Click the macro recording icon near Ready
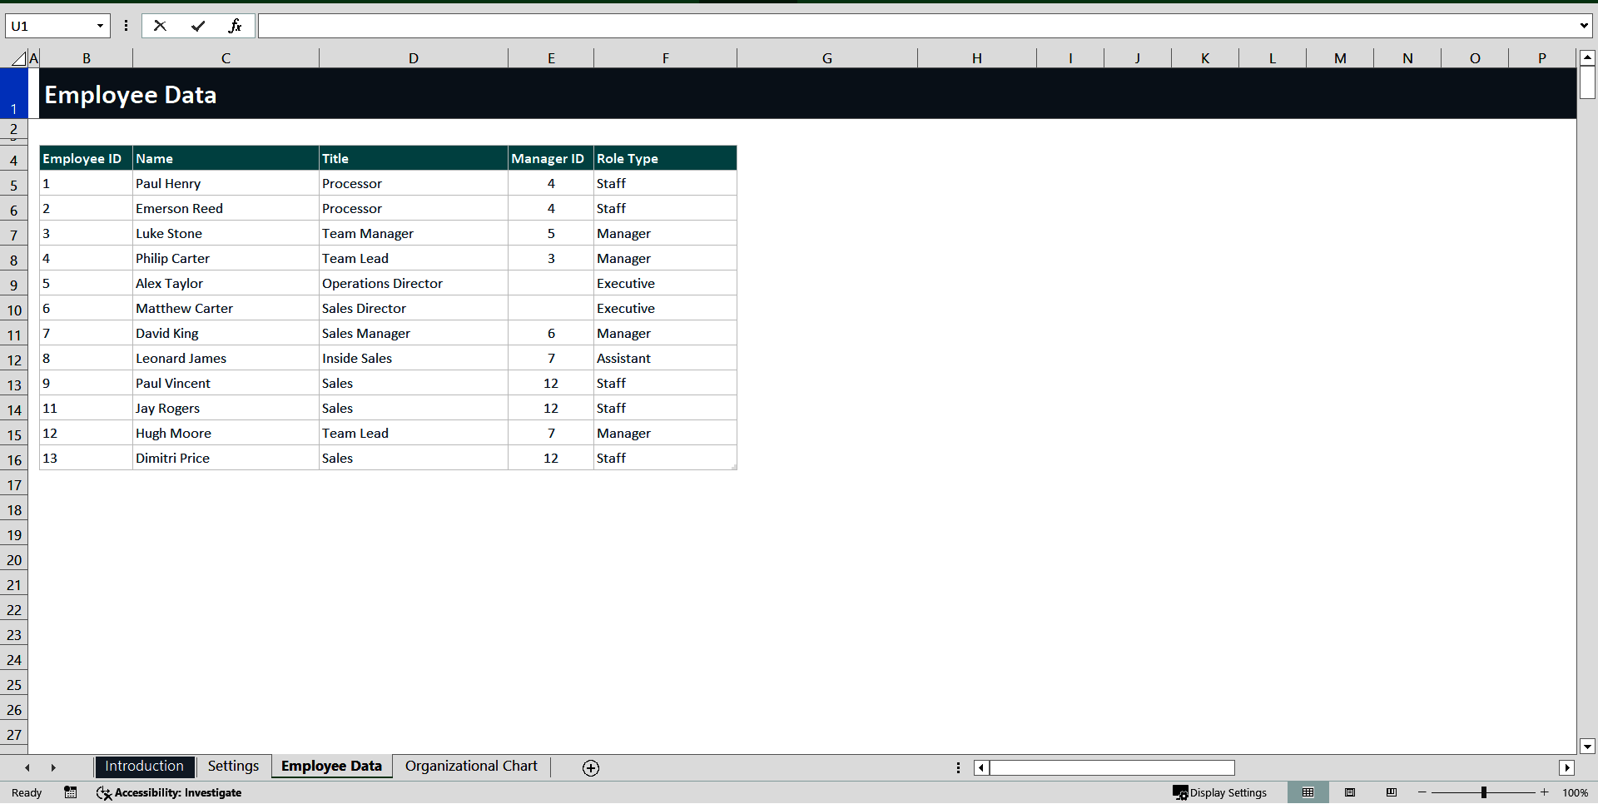The height and width of the screenshot is (804, 1598). [70, 792]
